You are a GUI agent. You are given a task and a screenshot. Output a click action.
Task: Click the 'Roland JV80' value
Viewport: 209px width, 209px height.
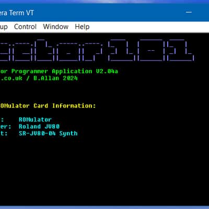pos(39,126)
